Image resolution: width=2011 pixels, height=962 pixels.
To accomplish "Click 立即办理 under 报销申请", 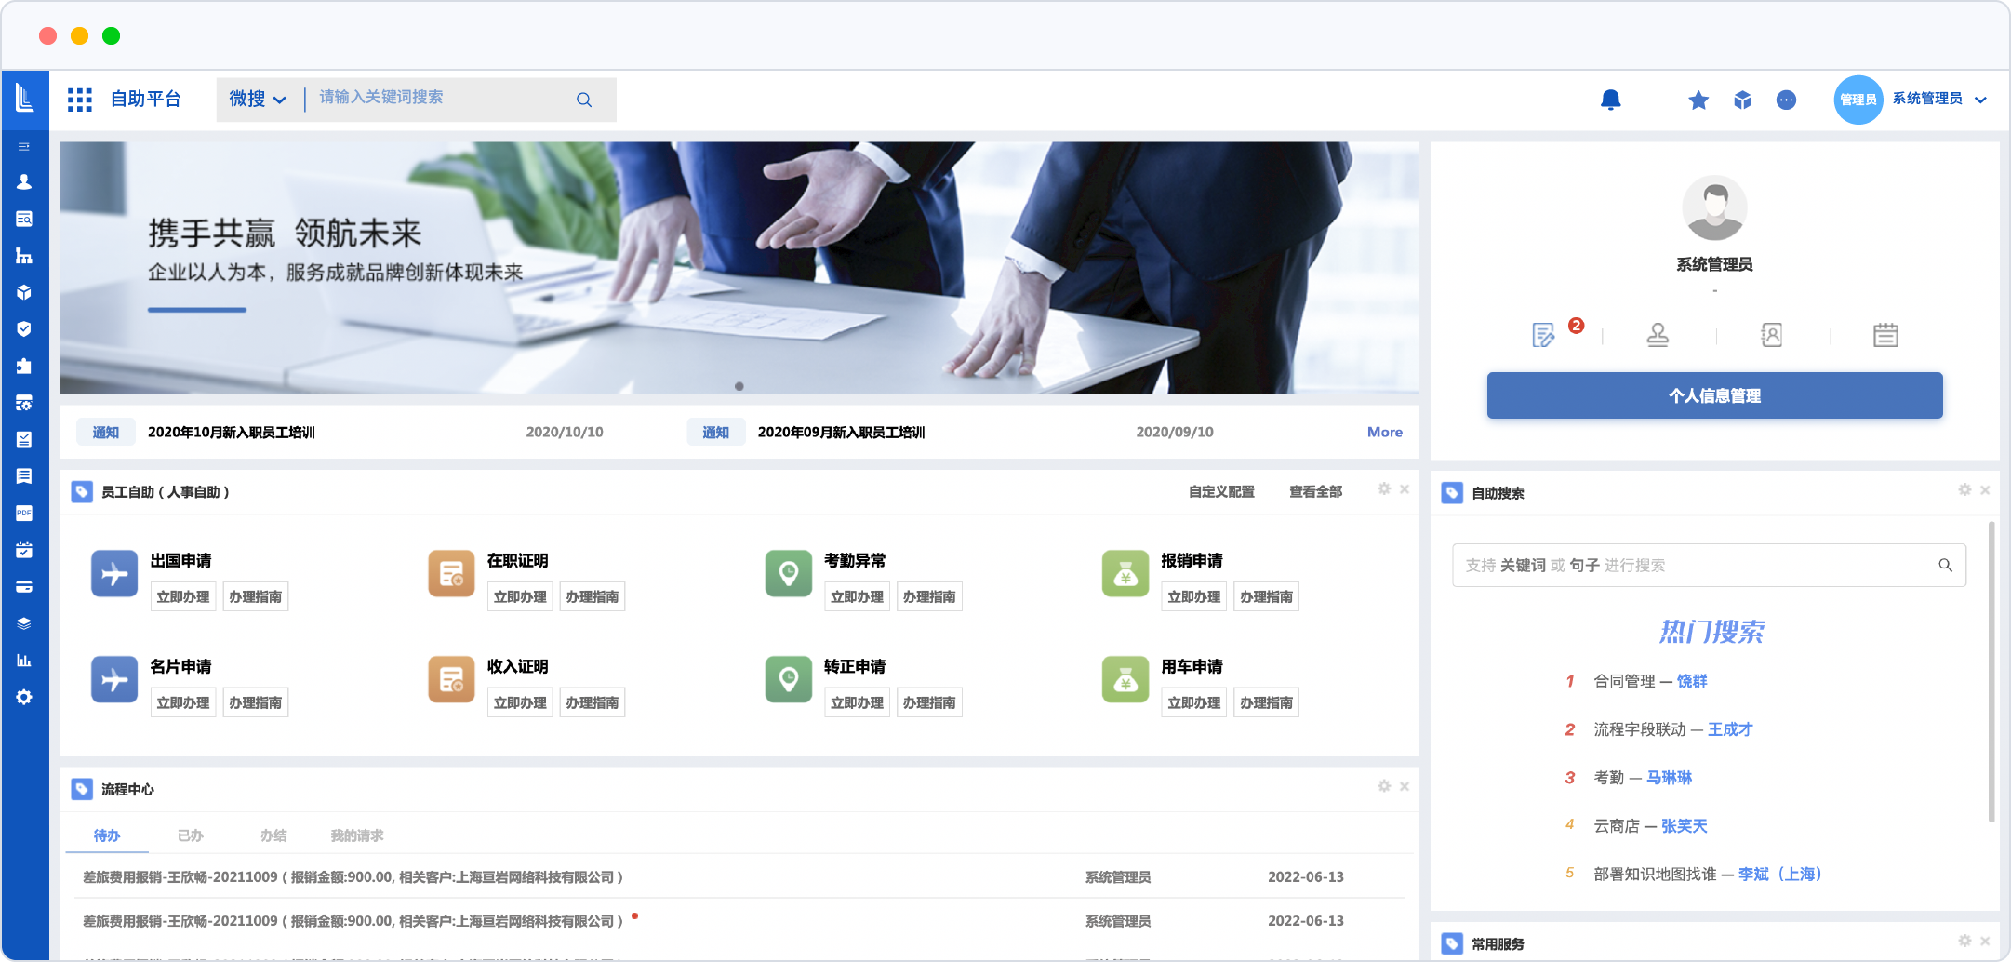I will [1193, 596].
